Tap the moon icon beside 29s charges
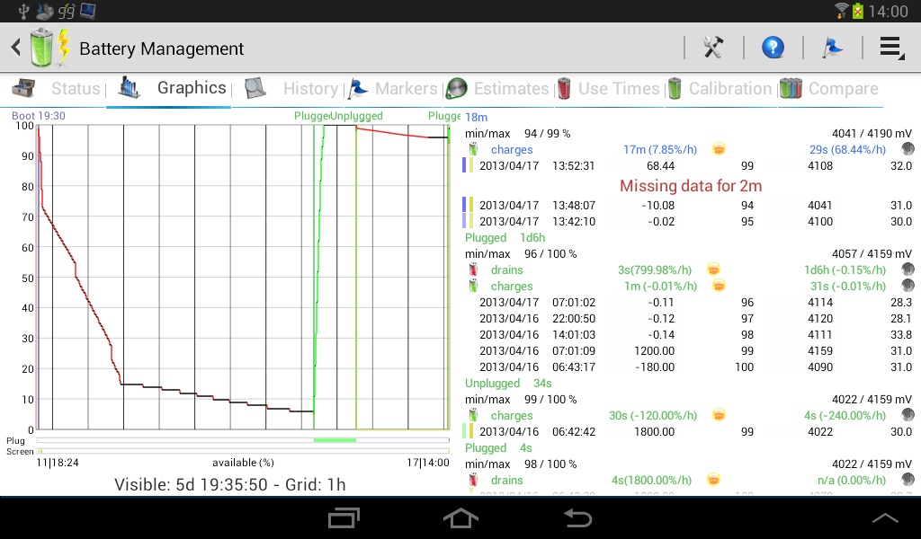921x539 pixels. pyautogui.click(x=908, y=149)
